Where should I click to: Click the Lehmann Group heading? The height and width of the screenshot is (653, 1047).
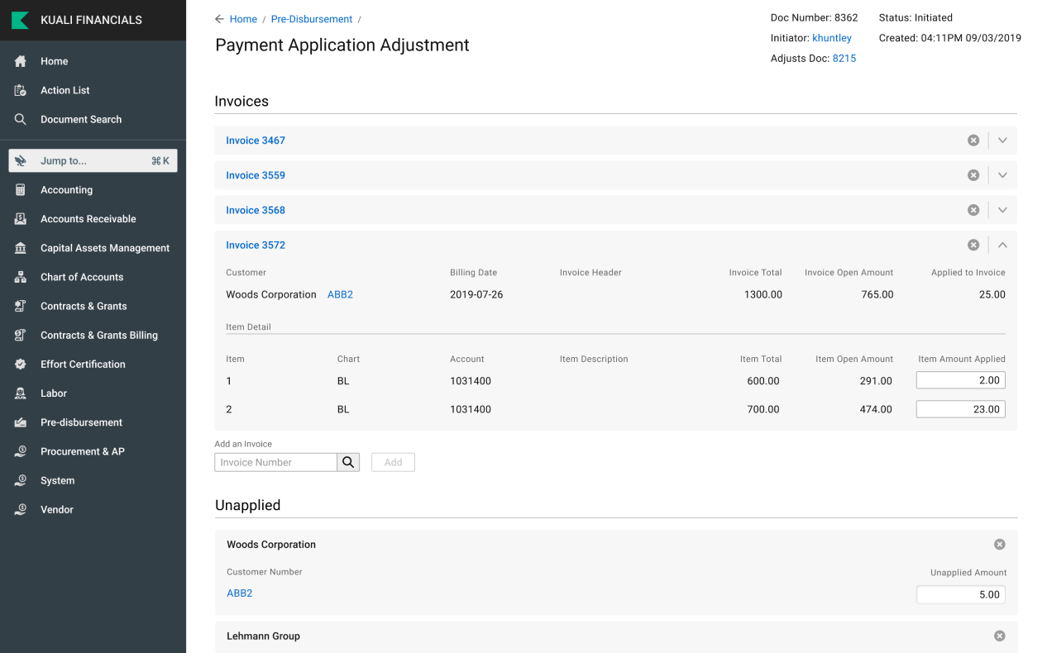(x=263, y=636)
